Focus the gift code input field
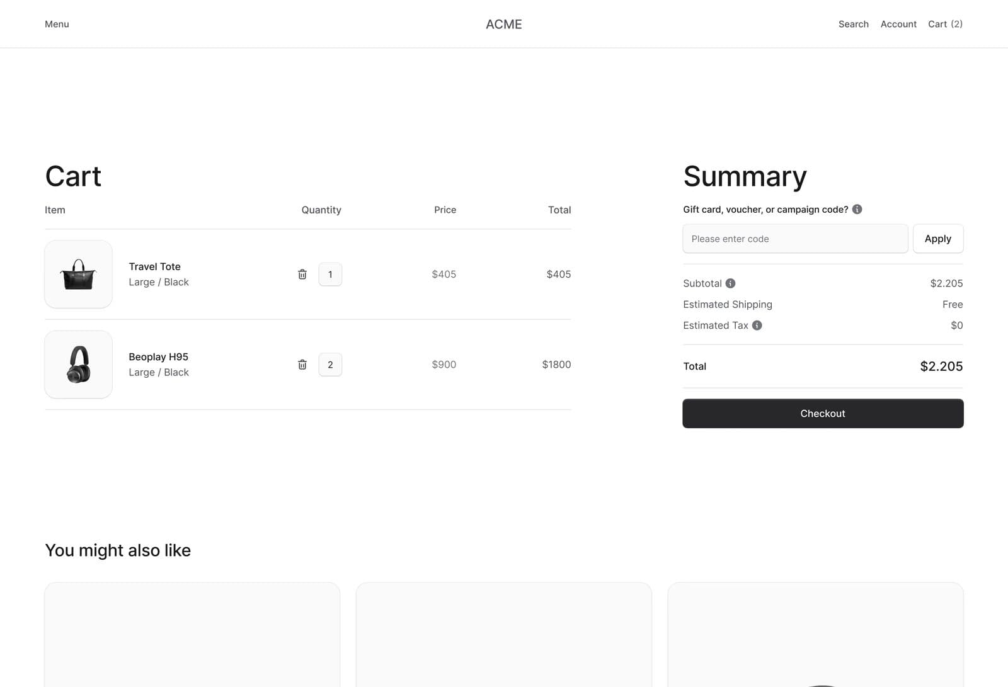 (795, 239)
